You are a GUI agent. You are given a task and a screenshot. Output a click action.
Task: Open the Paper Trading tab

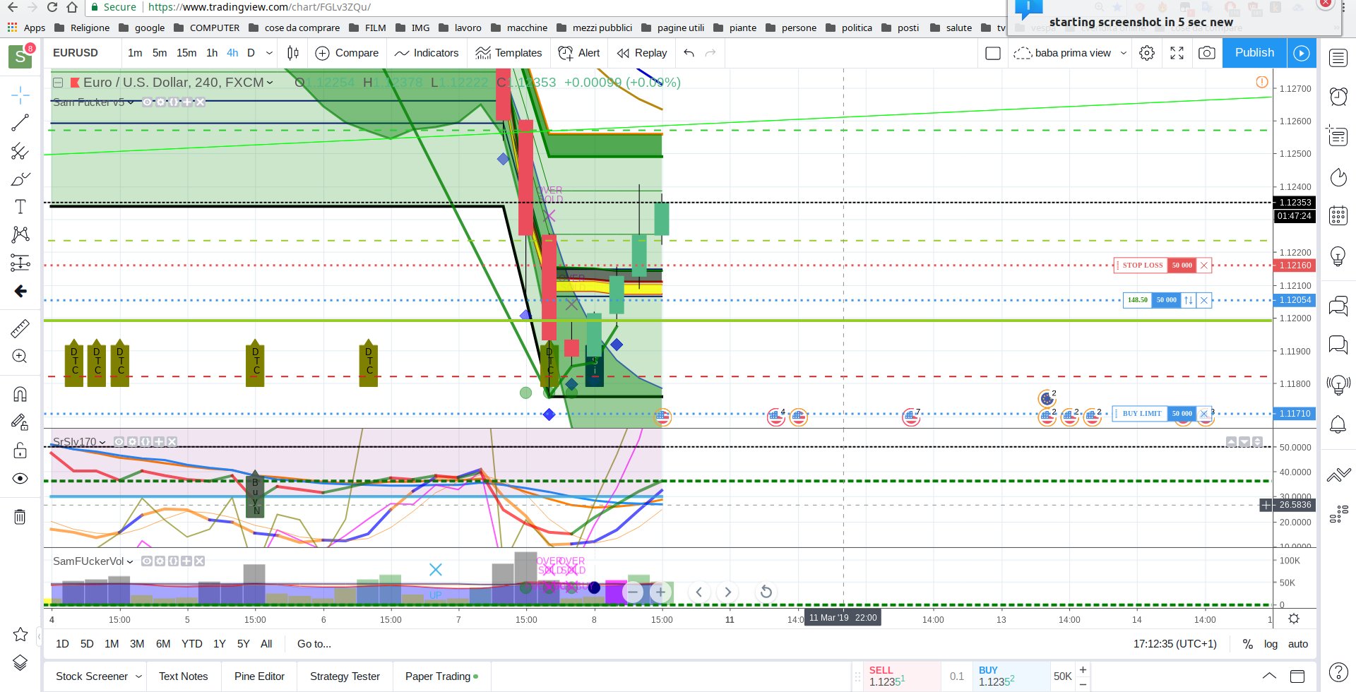pyautogui.click(x=441, y=676)
